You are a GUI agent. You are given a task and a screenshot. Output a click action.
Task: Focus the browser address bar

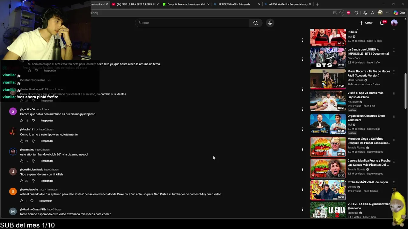pyautogui.click(x=210, y=13)
